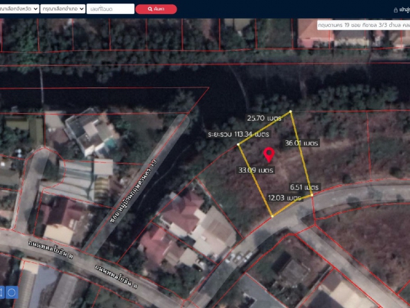Click the magnifier icon in search button
410x308 pixels.
point(150,9)
